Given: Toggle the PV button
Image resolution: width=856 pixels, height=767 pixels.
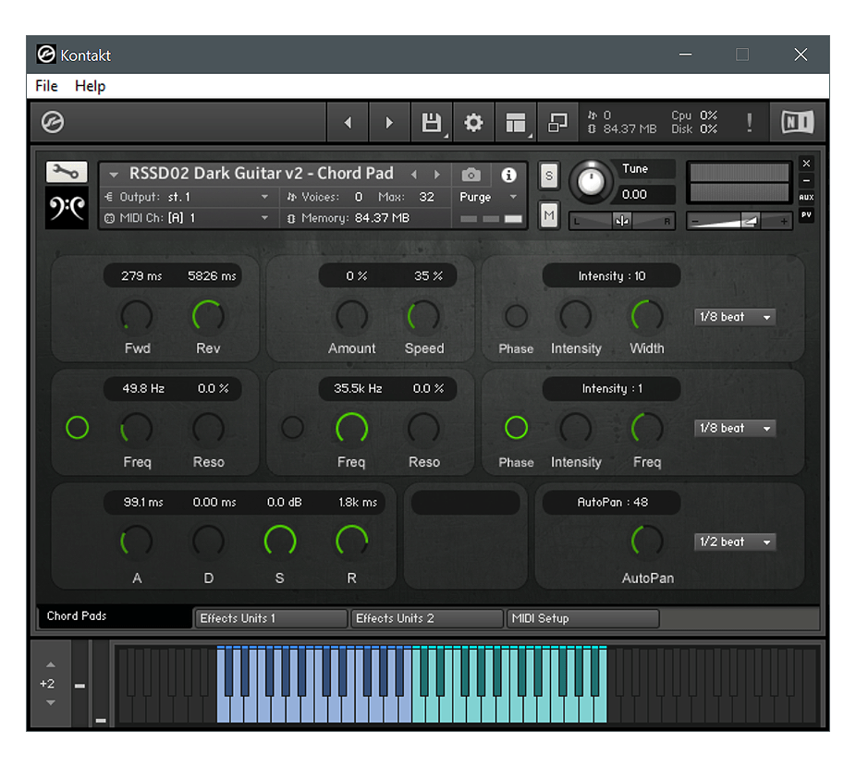Looking at the screenshot, I should tap(806, 214).
